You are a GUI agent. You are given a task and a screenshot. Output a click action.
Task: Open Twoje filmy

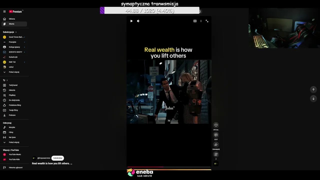(14, 110)
